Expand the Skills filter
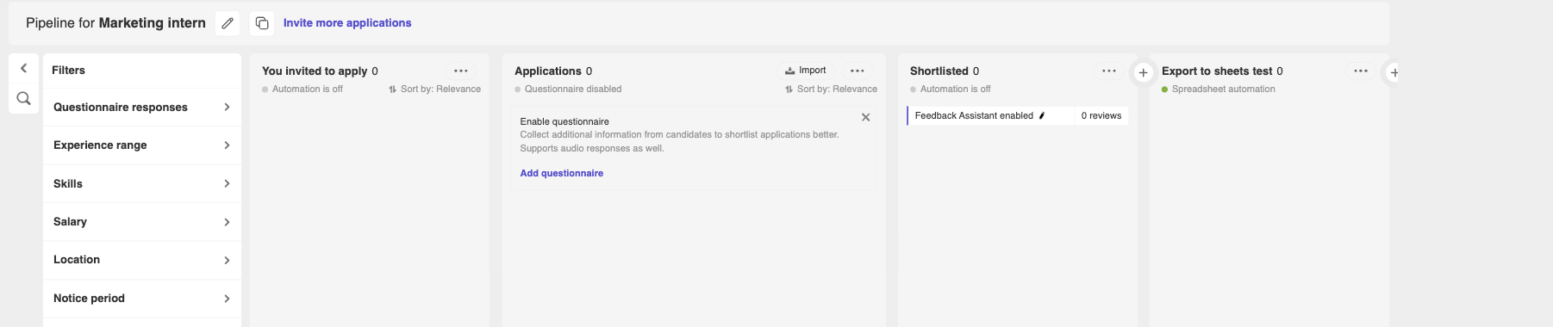The width and height of the screenshot is (1553, 327). (142, 183)
